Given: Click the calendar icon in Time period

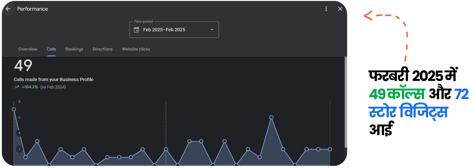Looking at the screenshot, I should [136, 30].
